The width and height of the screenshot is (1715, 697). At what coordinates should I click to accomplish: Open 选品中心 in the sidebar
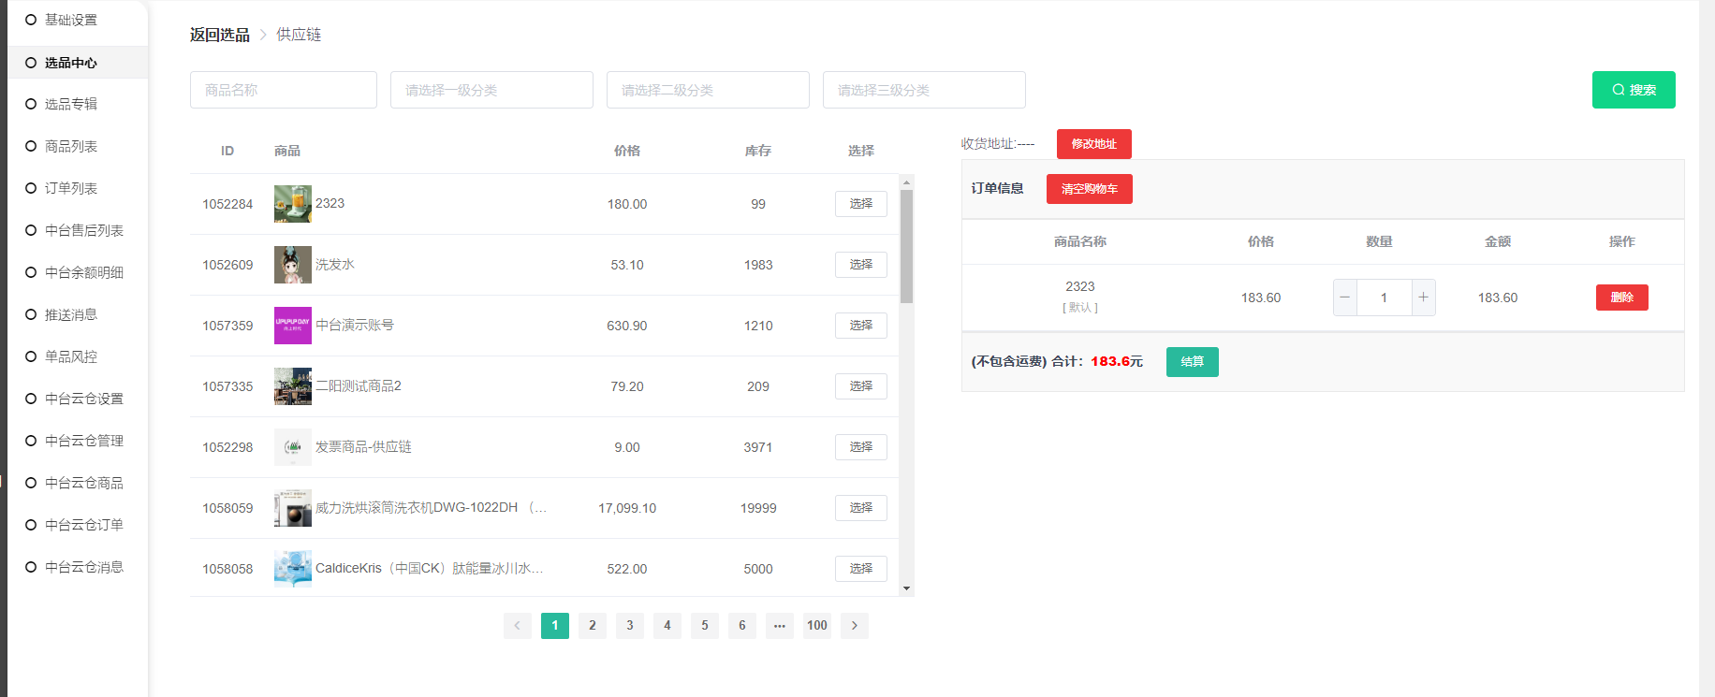(71, 63)
